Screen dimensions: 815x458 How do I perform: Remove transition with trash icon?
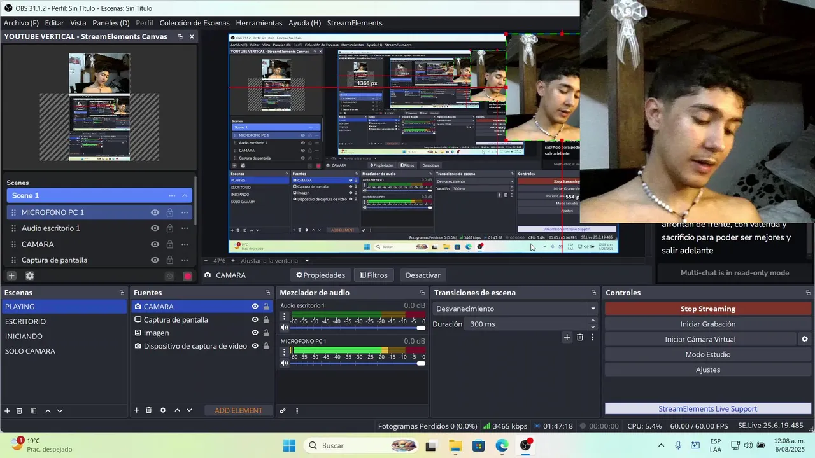coord(580,337)
